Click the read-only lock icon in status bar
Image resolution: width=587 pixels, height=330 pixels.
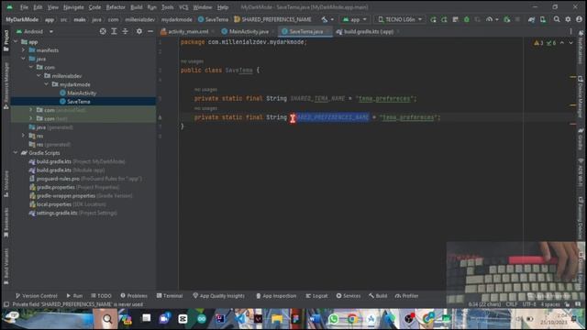[x=568, y=304]
